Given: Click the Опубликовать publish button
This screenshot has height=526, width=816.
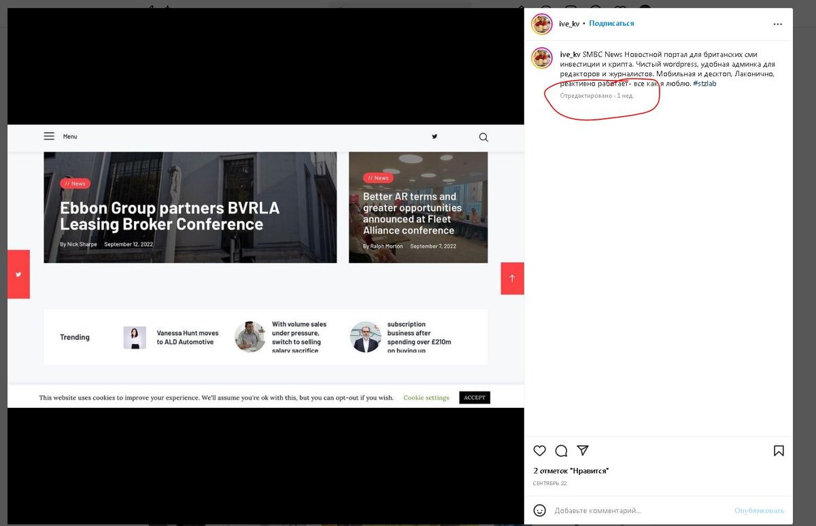Looking at the screenshot, I should click(759, 510).
